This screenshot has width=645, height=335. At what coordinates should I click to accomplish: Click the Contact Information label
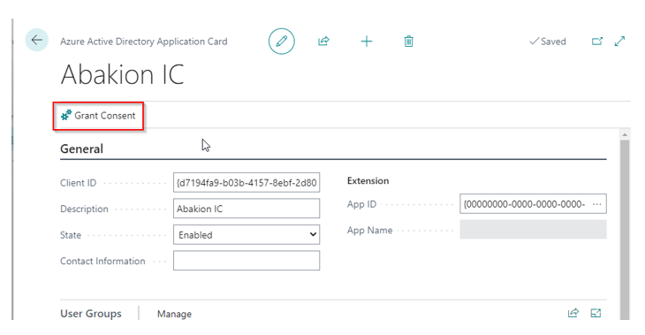(x=102, y=261)
